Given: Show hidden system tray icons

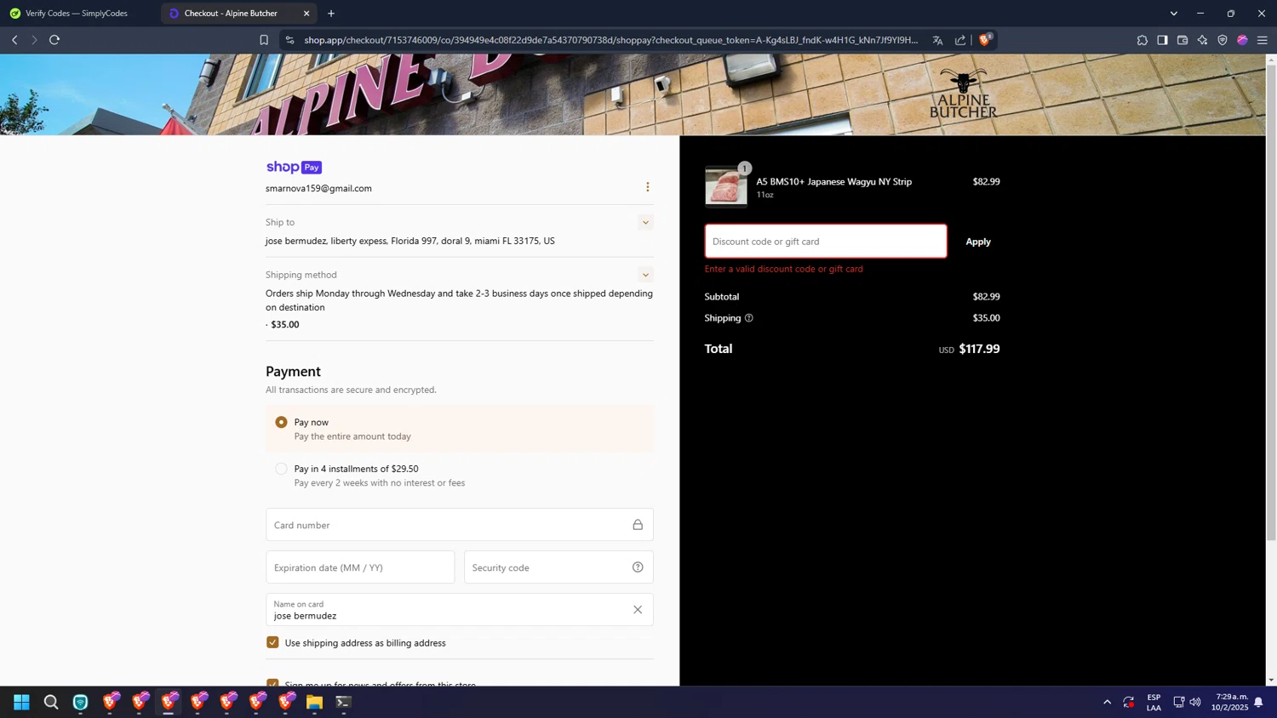Looking at the screenshot, I should click(1107, 702).
